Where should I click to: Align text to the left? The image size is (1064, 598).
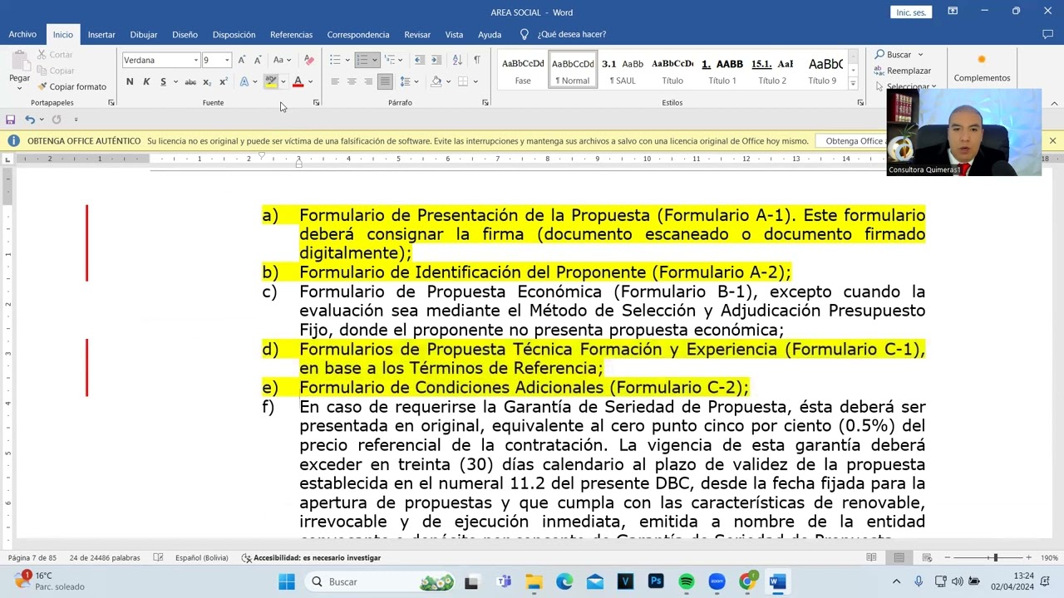[x=335, y=81]
